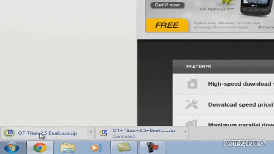The image size is (274, 154).
Task: Click the High-speed download feature text
Action: tap(241, 84)
